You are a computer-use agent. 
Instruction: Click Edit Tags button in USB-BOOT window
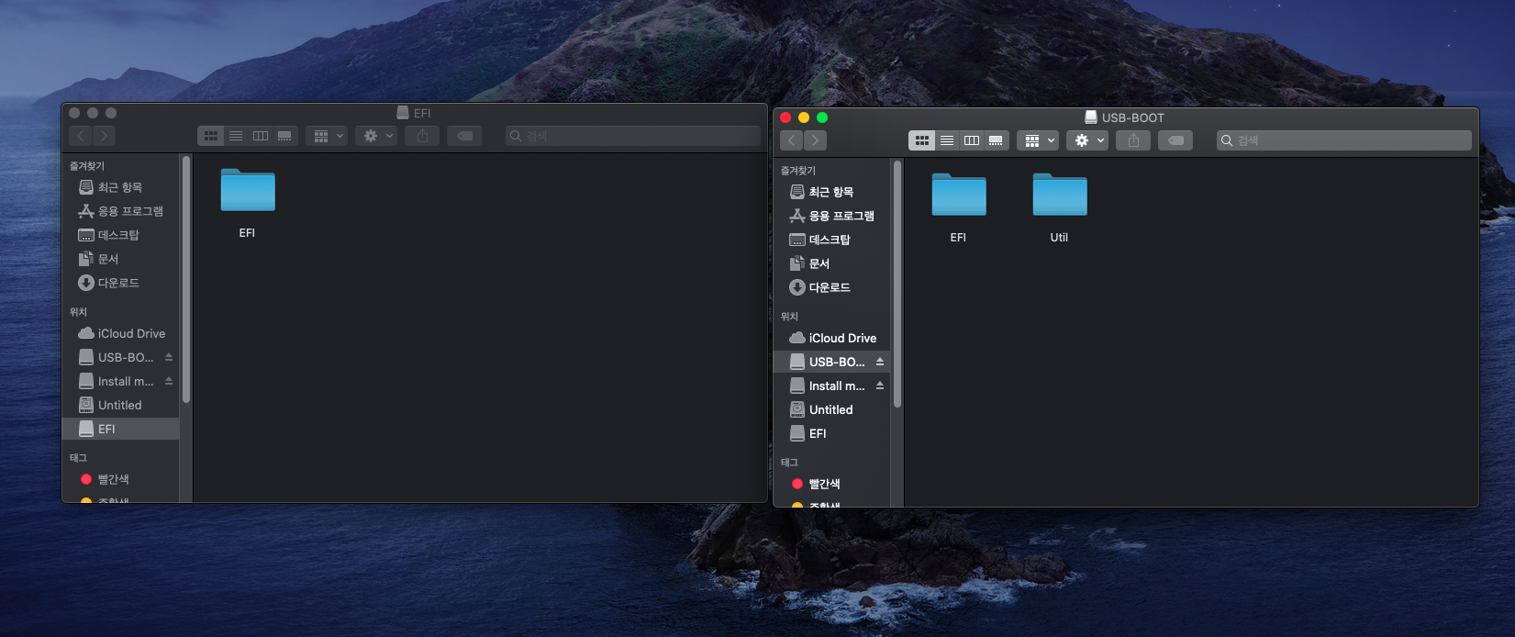click(1175, 140)
